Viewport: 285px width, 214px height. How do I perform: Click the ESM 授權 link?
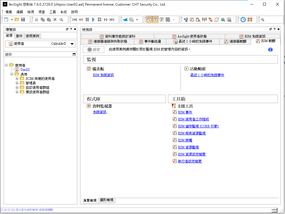click(x=185, y=140)
